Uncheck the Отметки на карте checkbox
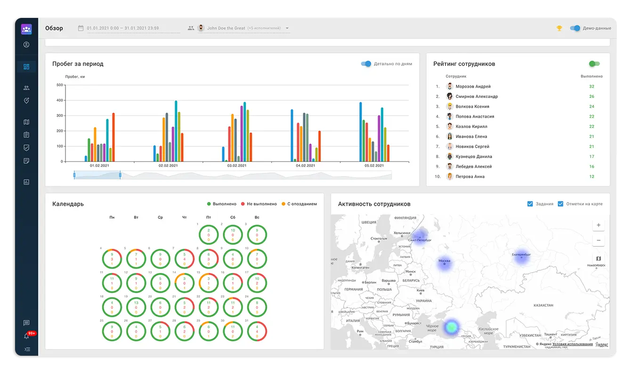The image size is (631, 372). (560, 204)
